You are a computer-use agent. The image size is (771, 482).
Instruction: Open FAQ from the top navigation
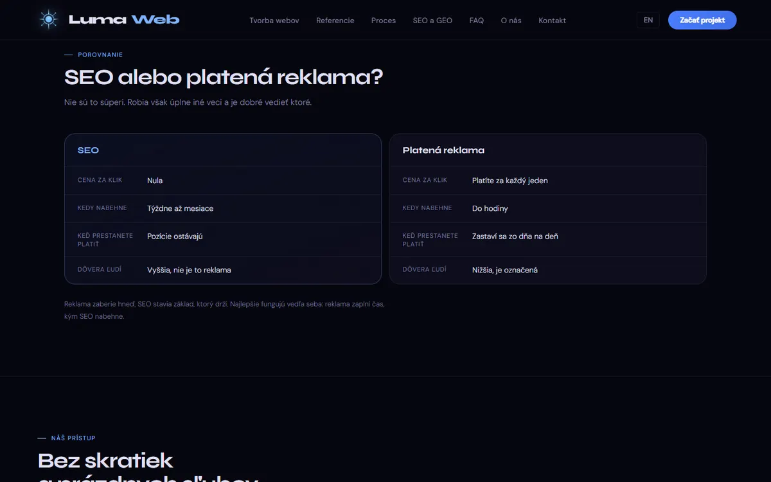[477, 21]
